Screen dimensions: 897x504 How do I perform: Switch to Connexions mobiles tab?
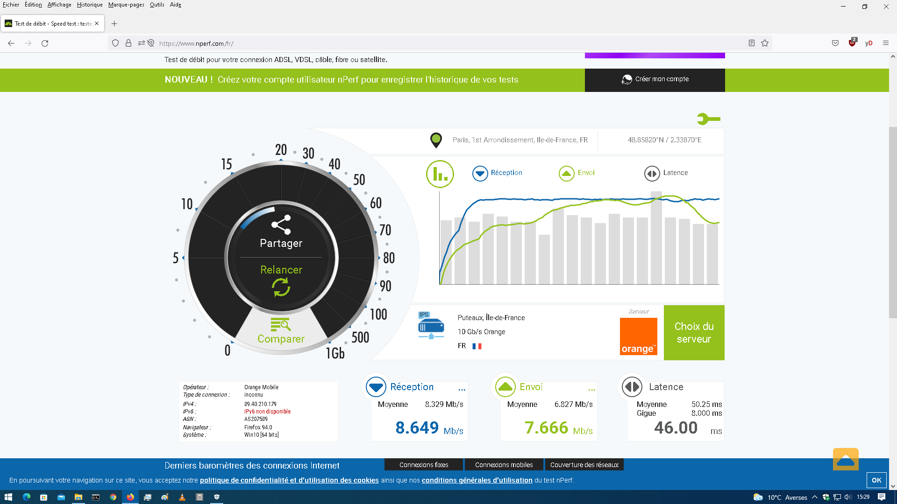(x=504, y=465)
